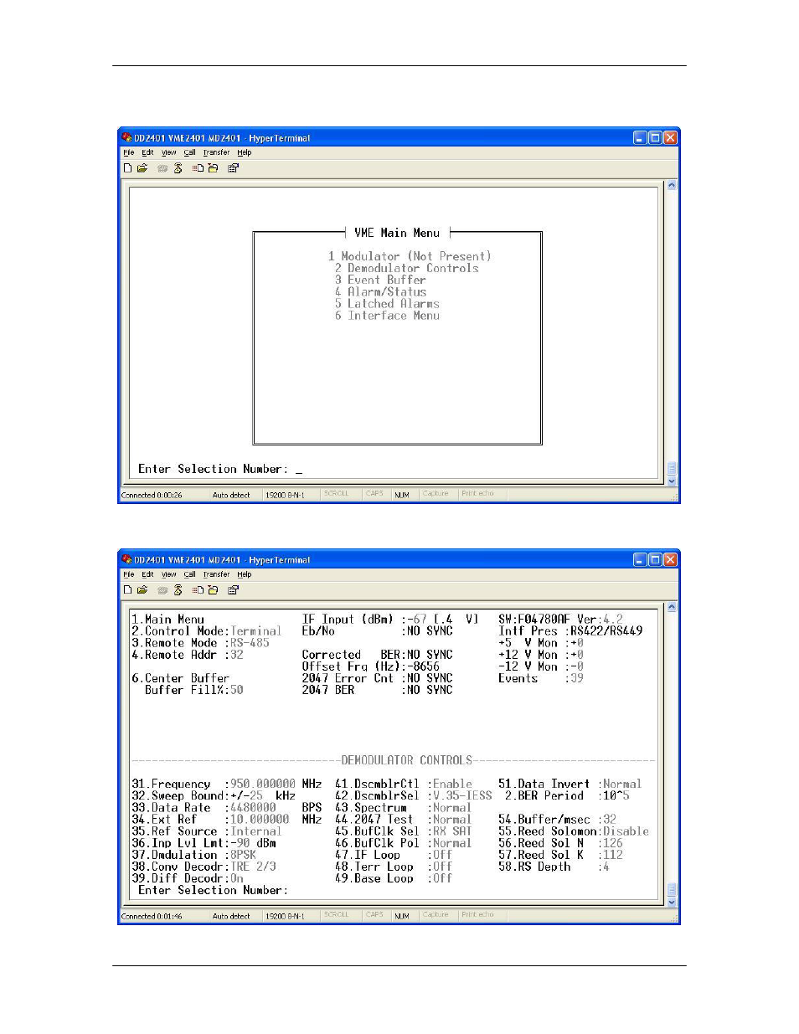Click Receive icon in VME Main Menu window
799x1034 pixels.
(213, 168)
